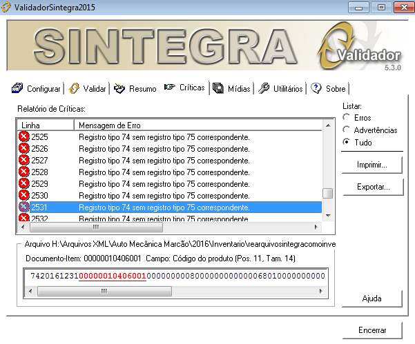Click the version number 5.3.0

tap(393, 68)
